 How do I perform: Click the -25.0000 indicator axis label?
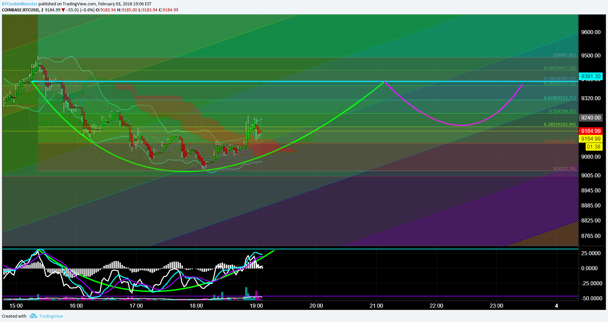(x=591, y=283)
